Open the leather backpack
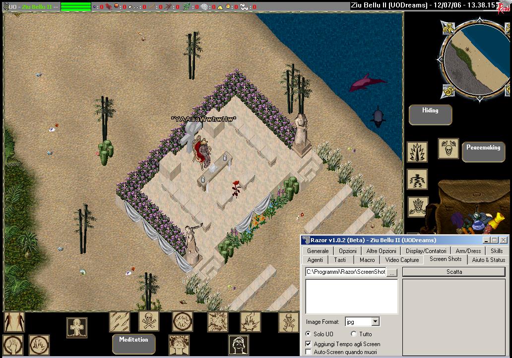The width and height of the screenshot is (512, 358). click(470, 206)
